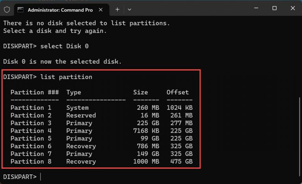The height and width of the screenshot is (184, 302).
Task: Close the Administrator: Command Pro tab
Action: point(101,10)
